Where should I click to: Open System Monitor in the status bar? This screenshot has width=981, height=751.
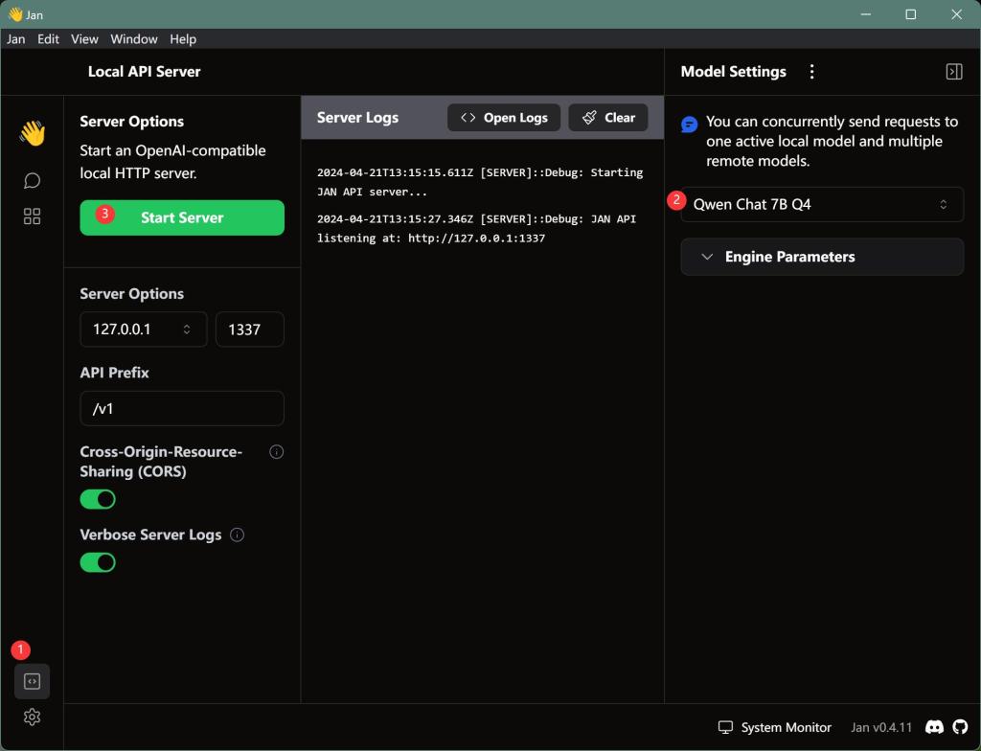click(x=774, y=727)
